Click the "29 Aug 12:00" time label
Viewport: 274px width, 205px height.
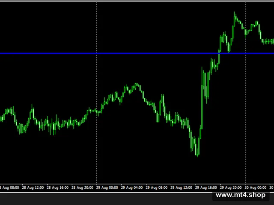[x=181, y=187]
